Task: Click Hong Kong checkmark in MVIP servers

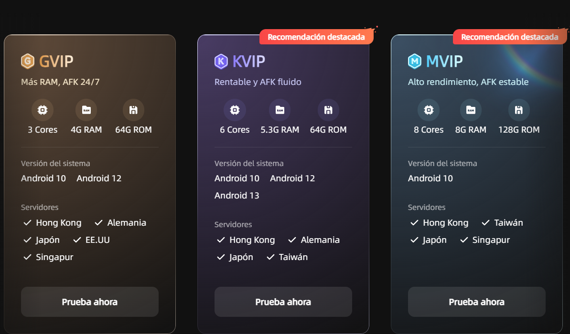Action: (414, 222)
